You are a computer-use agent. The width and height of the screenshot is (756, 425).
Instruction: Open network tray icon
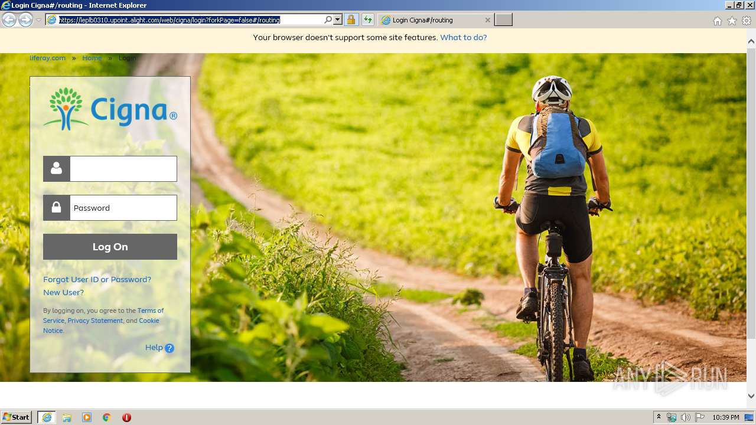[x=672, y=417]
